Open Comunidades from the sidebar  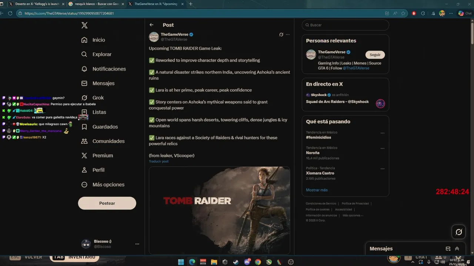pyautogui.click(x=103, y=141)
